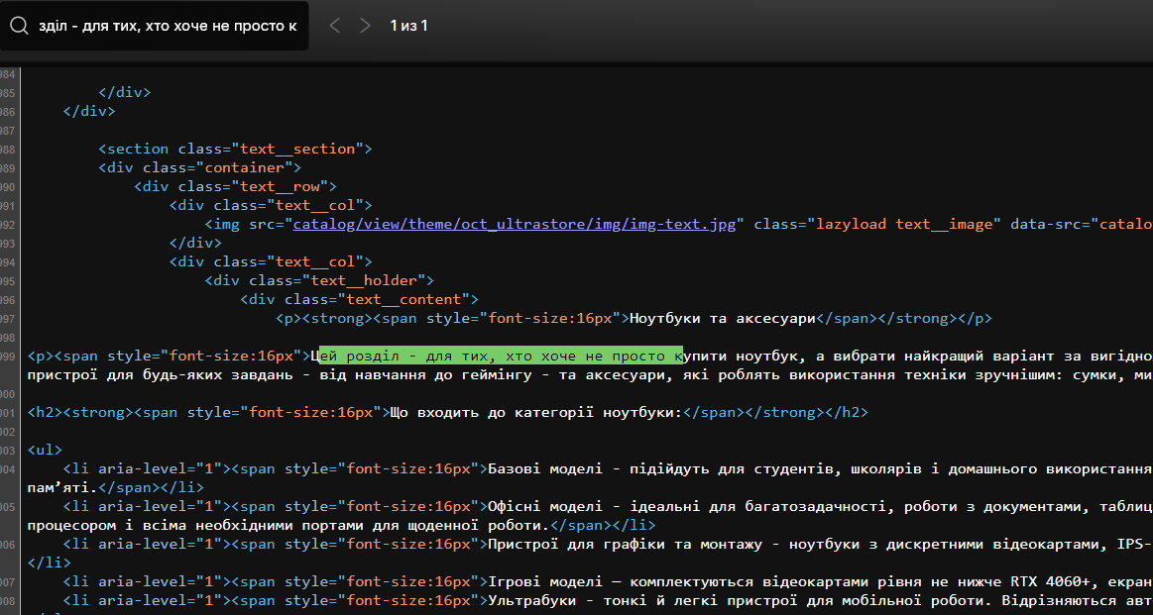Click the "1 из 1" match counter
1153x615 pixels.
coord(408,25)
